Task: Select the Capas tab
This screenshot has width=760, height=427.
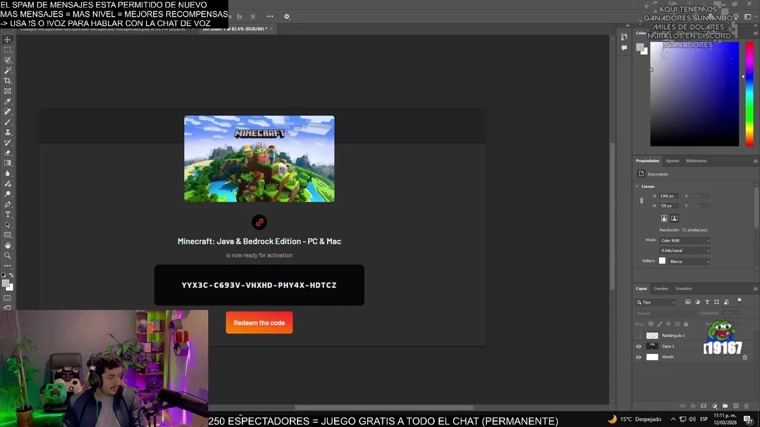Action: (642, 289)
